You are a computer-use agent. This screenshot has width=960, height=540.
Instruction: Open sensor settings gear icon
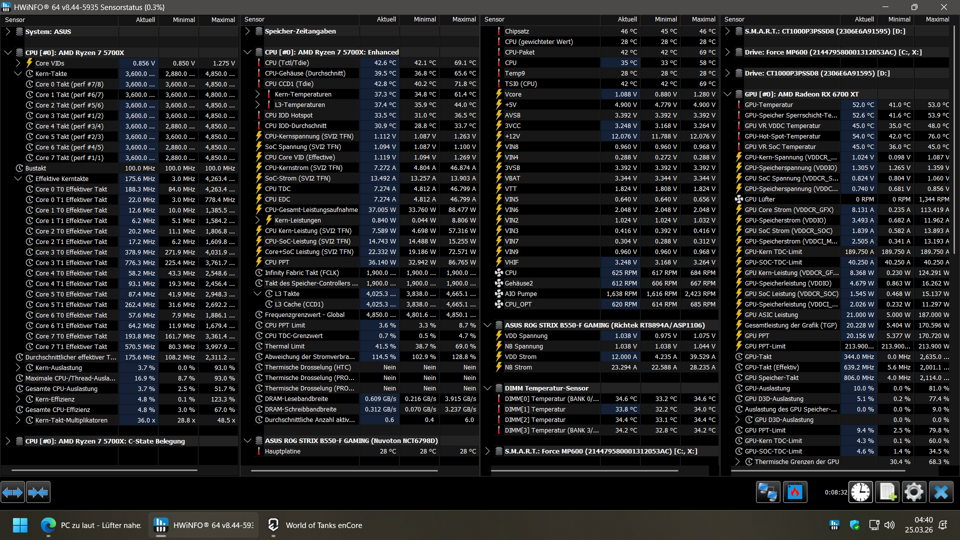pos(914,492)
